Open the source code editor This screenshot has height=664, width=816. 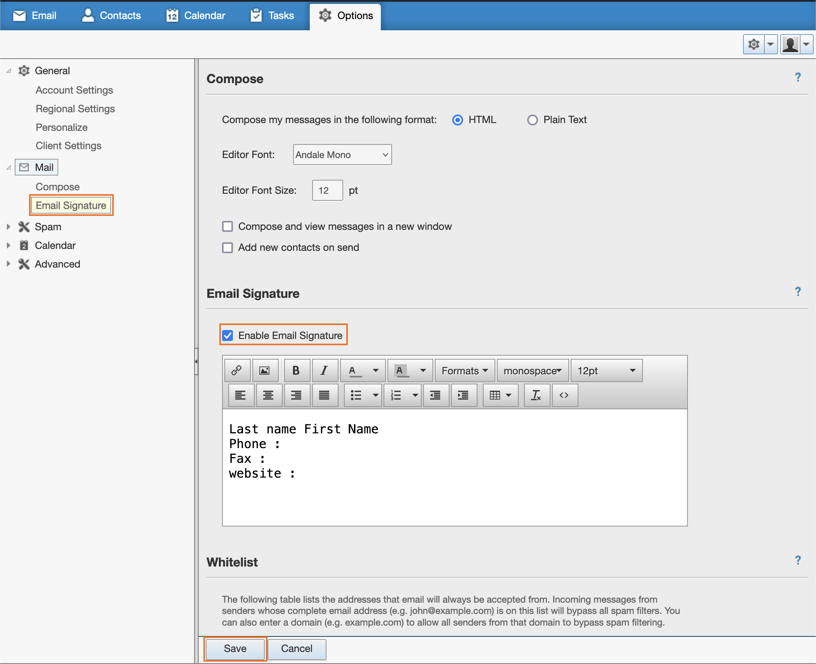(x=565, y=395)
